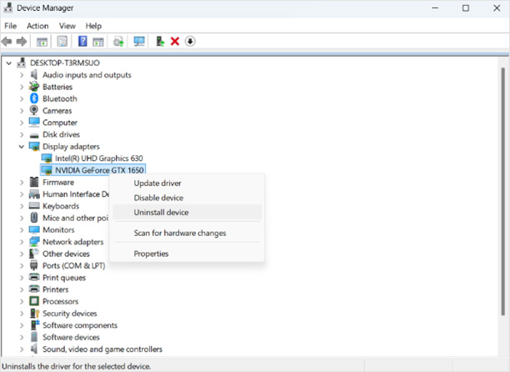Show or hide console tree toolbar icon

coord(42,42)
